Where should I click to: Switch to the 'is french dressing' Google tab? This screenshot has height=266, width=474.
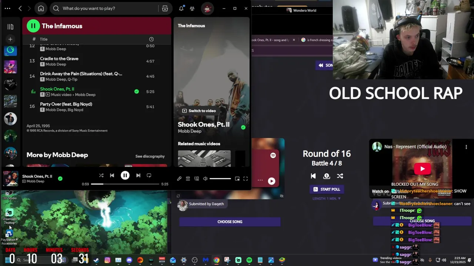point(317,40)
